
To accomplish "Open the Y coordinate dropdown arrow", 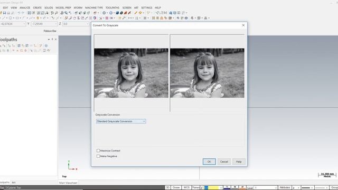I will (56, 24).
